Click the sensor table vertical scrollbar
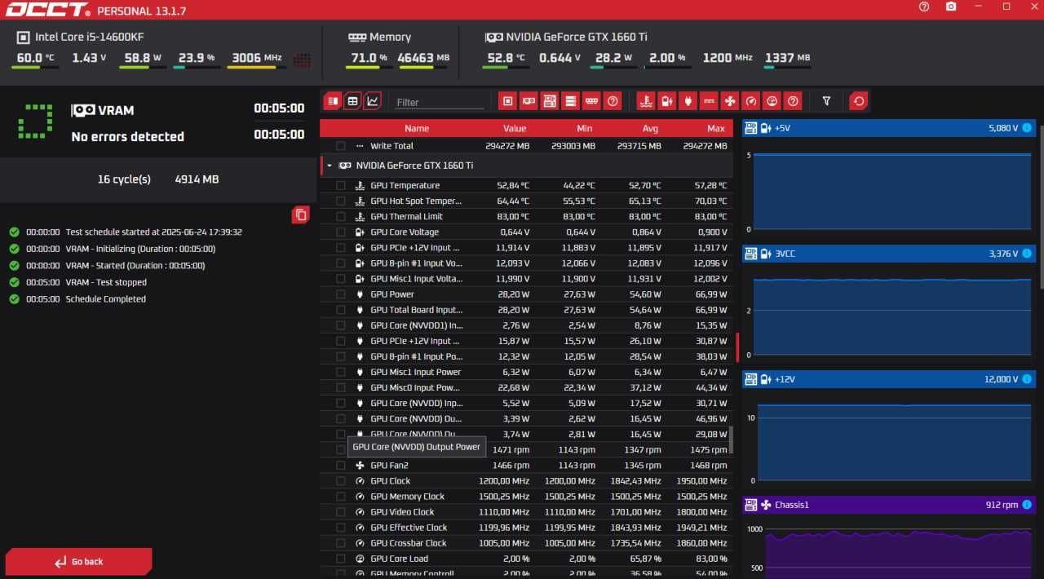This screenshot has height=579, width=1044. click(x=731, y=440)
